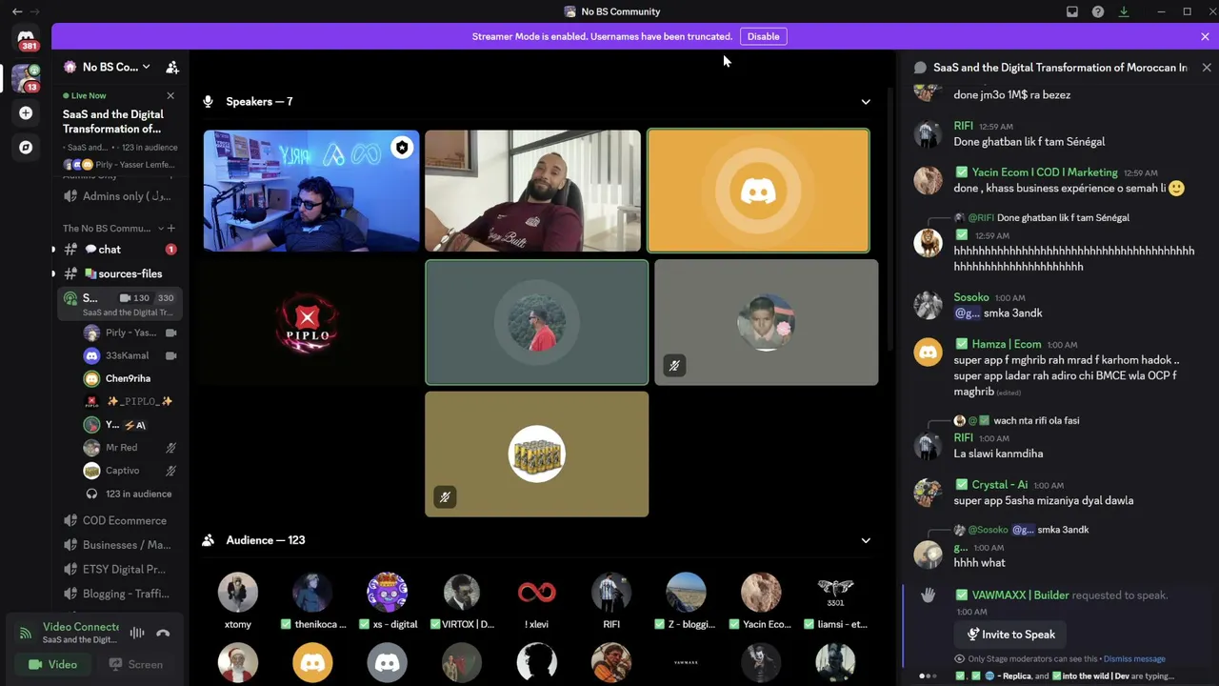Open liamsi audience member avatar
The height and width of the screenshot is (686, 1219).
pyautogui.click(x=835, y=592)
